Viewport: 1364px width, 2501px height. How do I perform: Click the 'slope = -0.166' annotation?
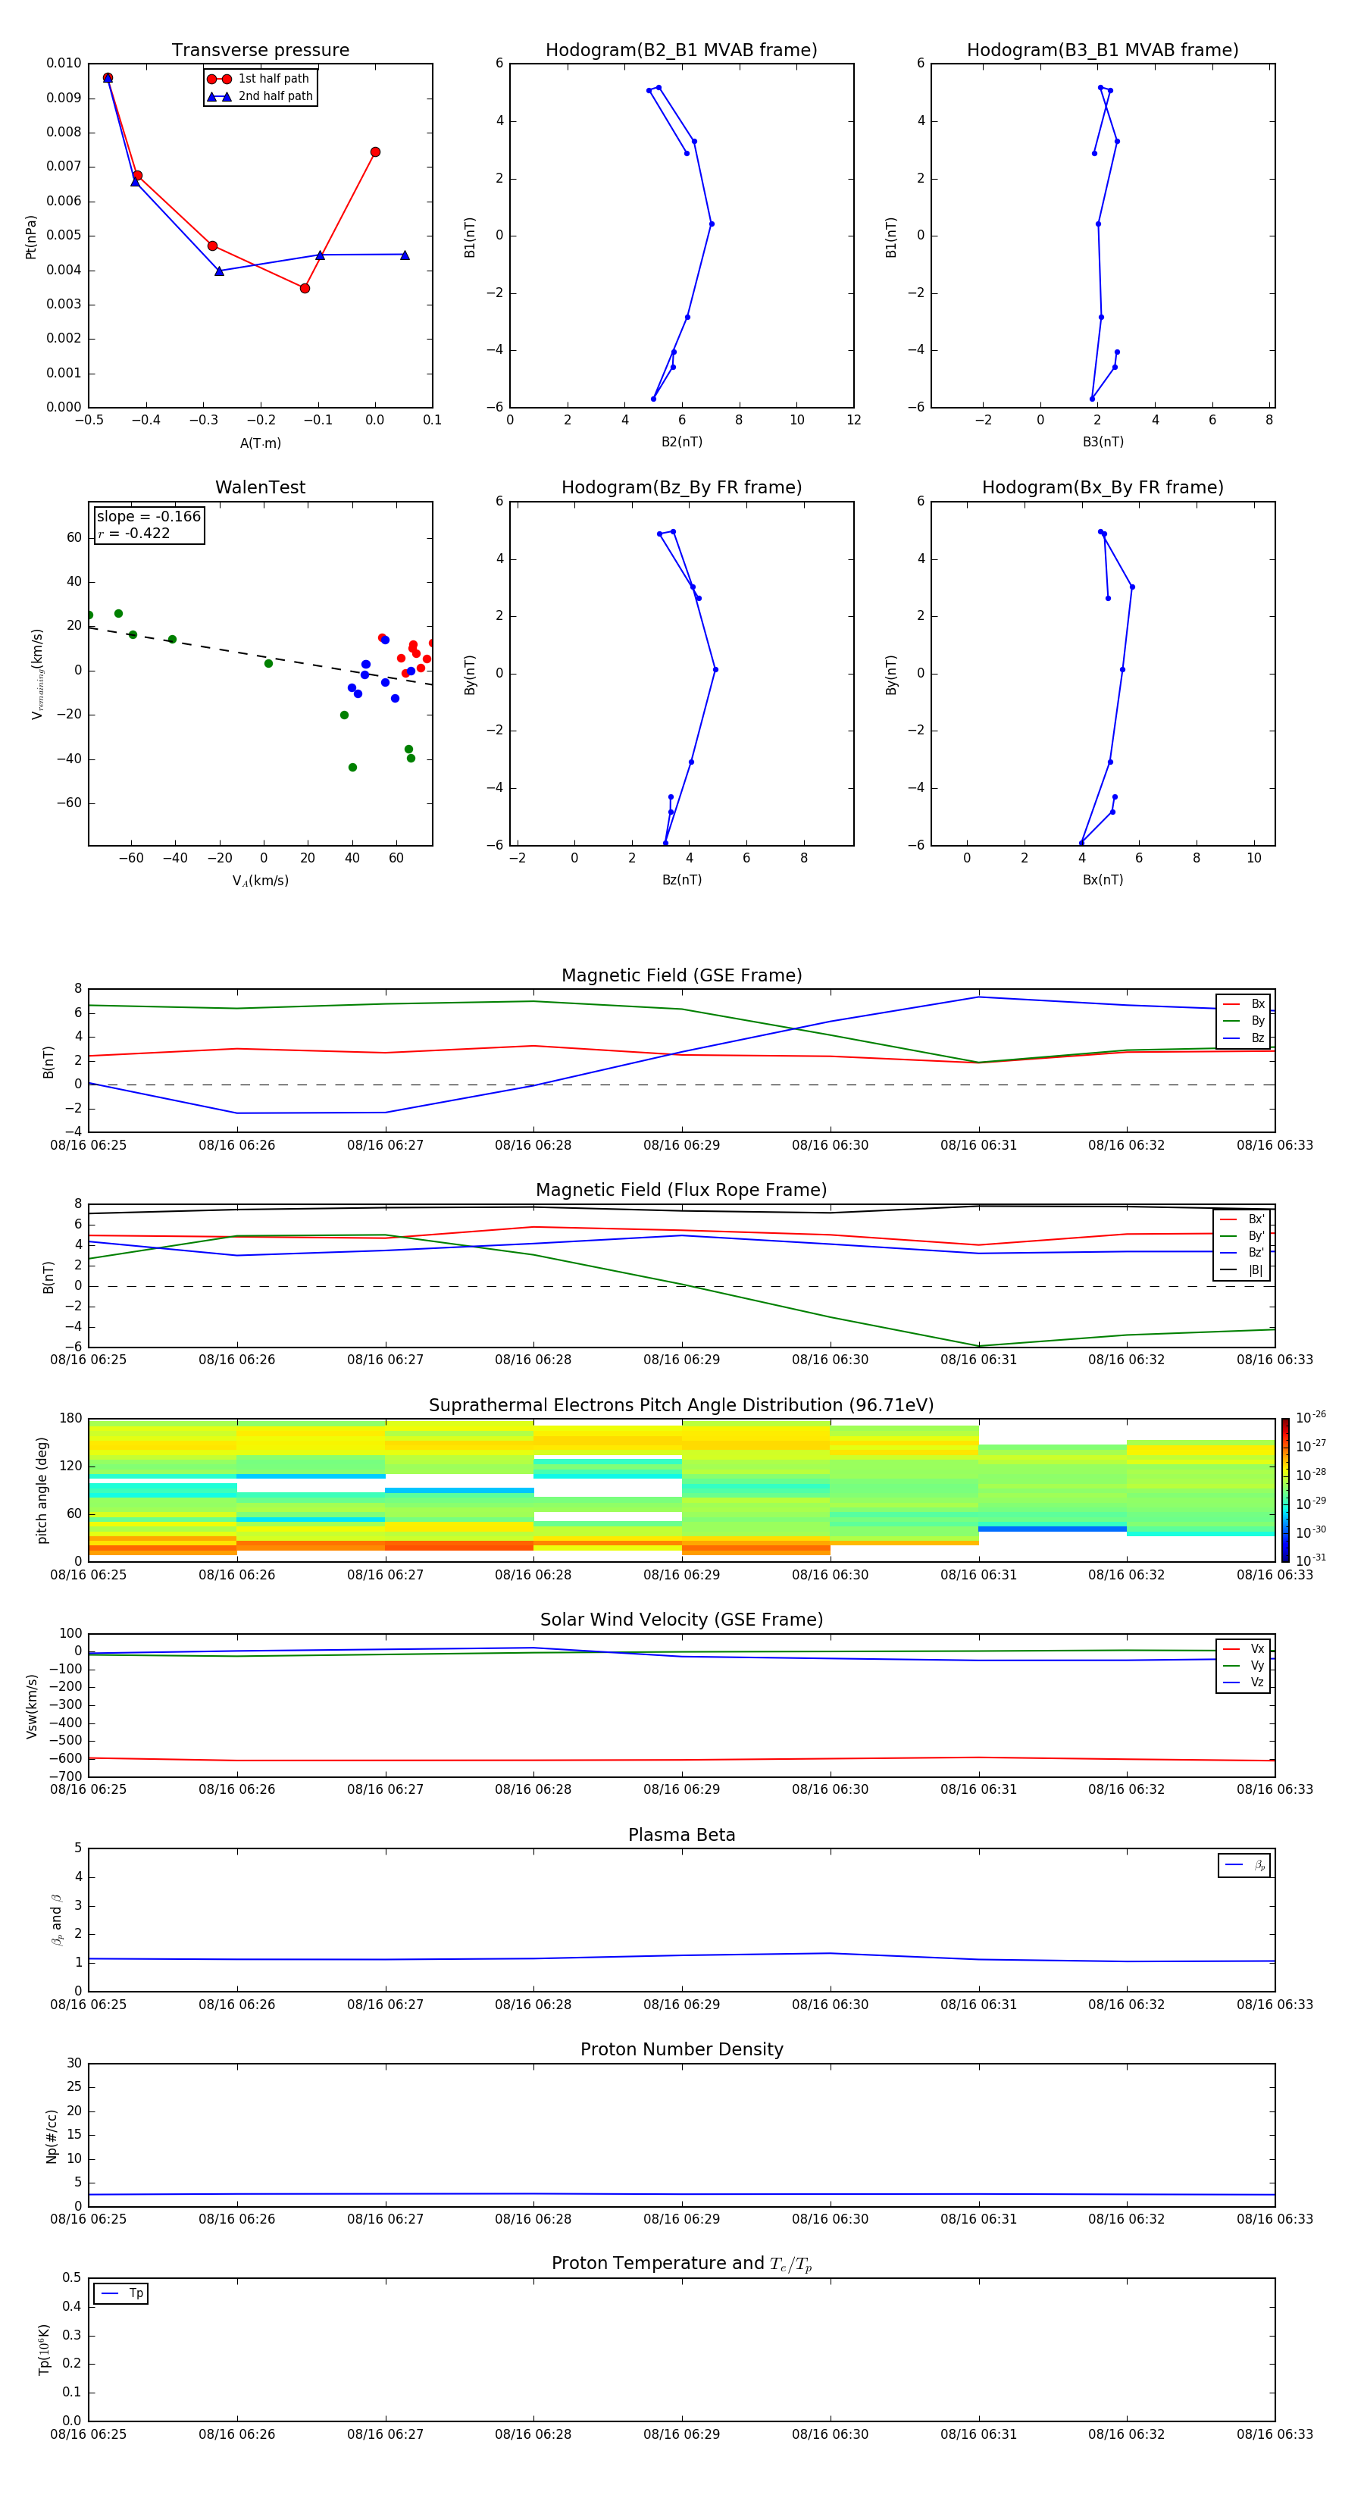[x=149, y=517]
